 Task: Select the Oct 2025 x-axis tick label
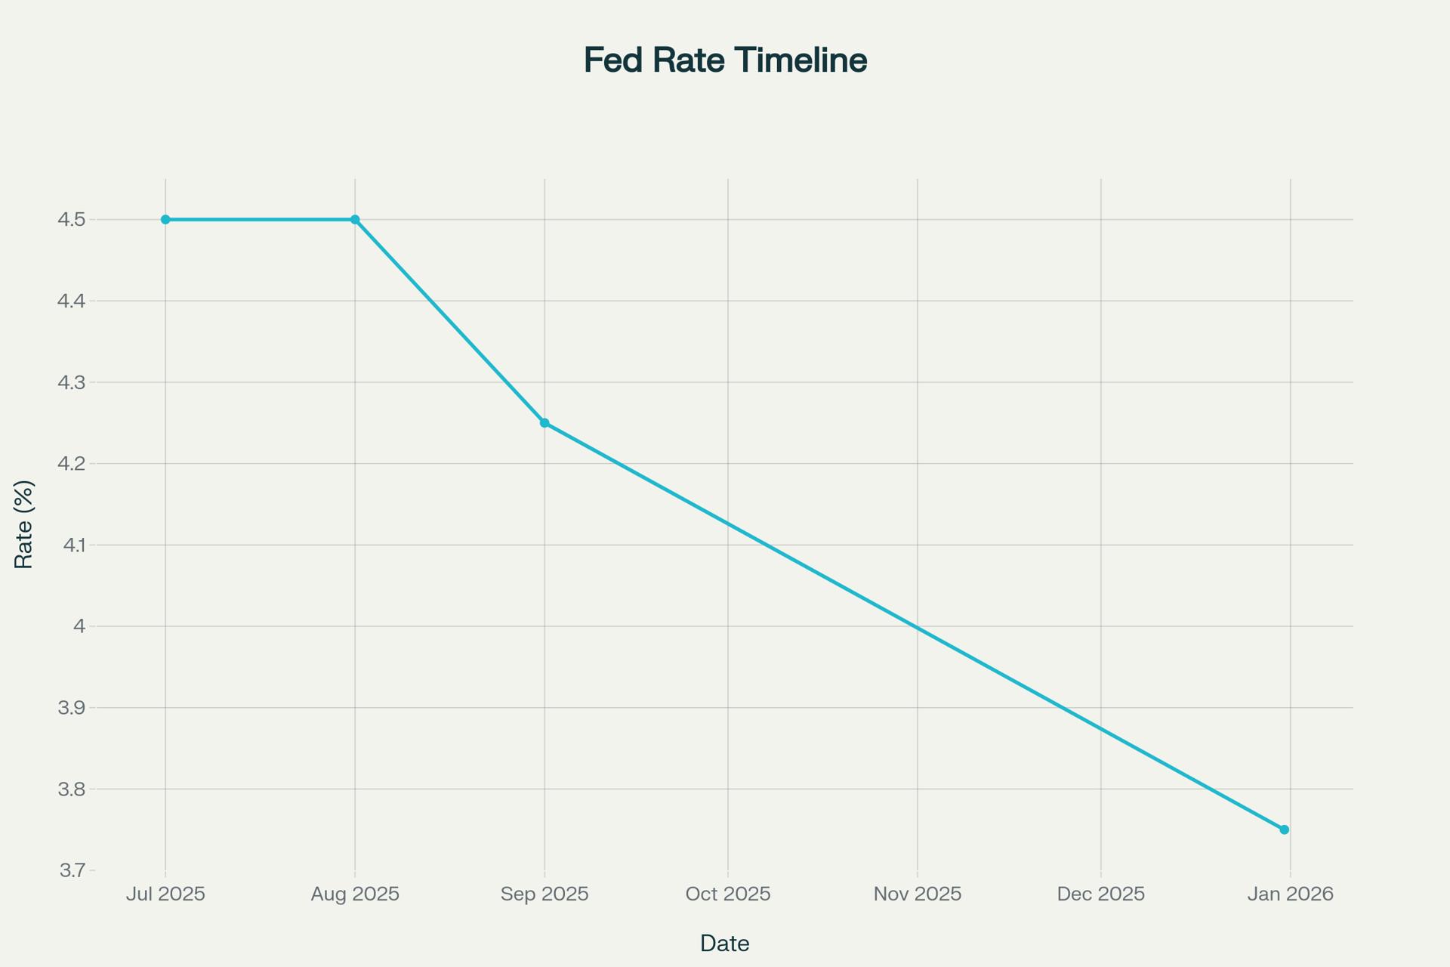pos(728,894)
